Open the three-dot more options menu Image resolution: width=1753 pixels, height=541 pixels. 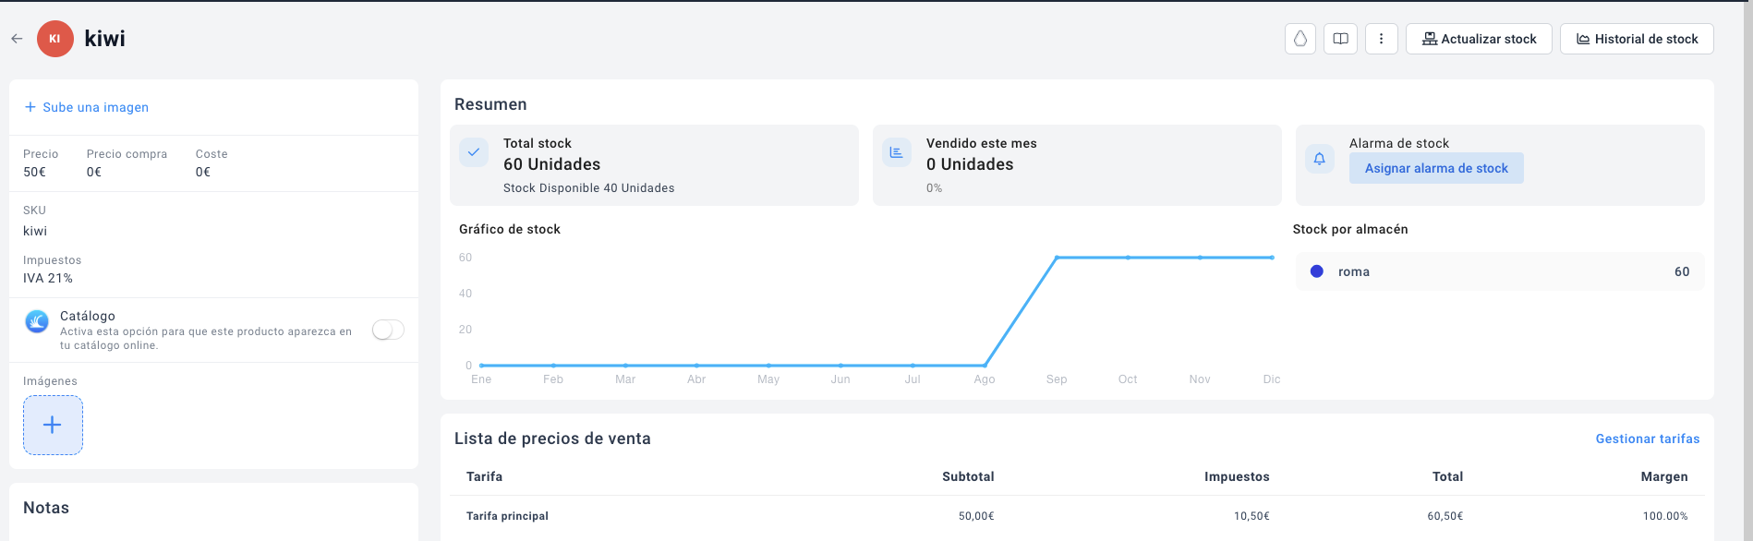(1381, 39)
